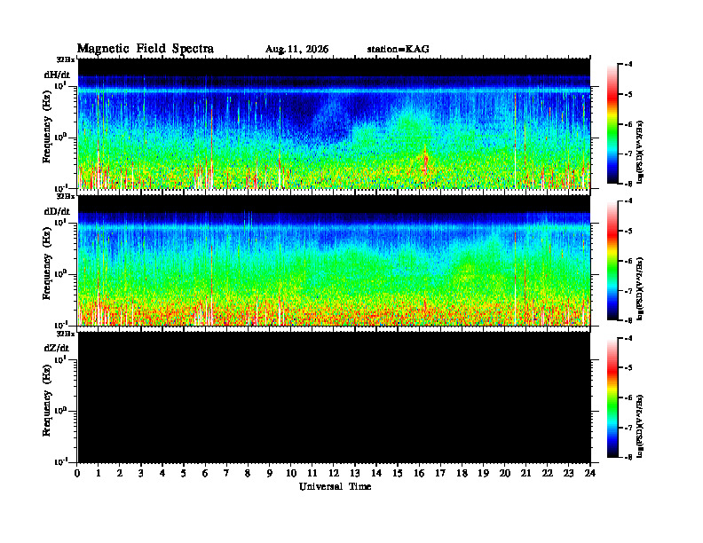
Task: Click the -4 value on dZ/dt color bar
Action: tap(628, 338)
